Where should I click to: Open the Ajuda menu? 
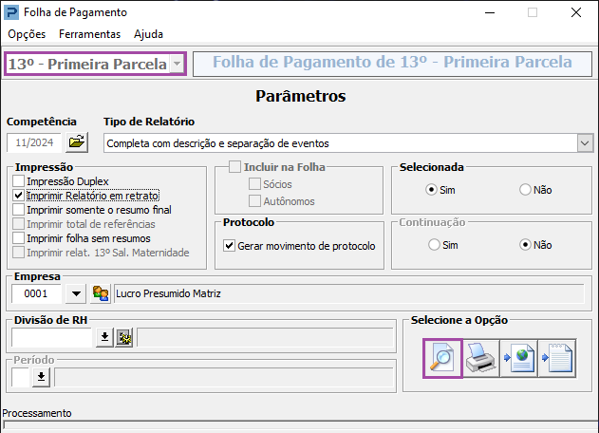pyautogui.click(x=149, y=34)
